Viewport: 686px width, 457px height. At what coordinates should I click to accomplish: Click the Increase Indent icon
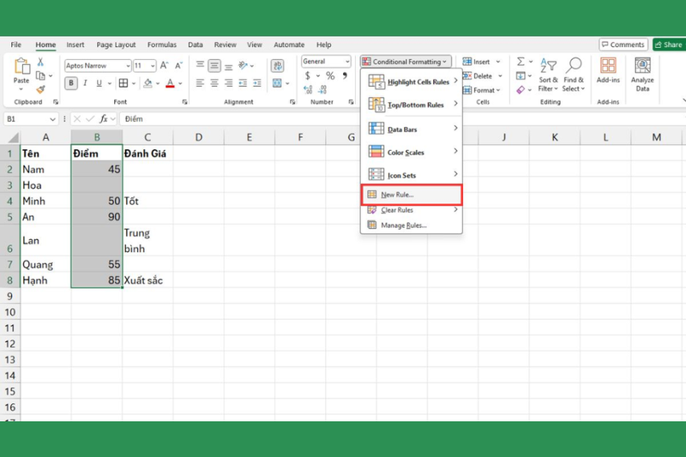coord(257,83)
